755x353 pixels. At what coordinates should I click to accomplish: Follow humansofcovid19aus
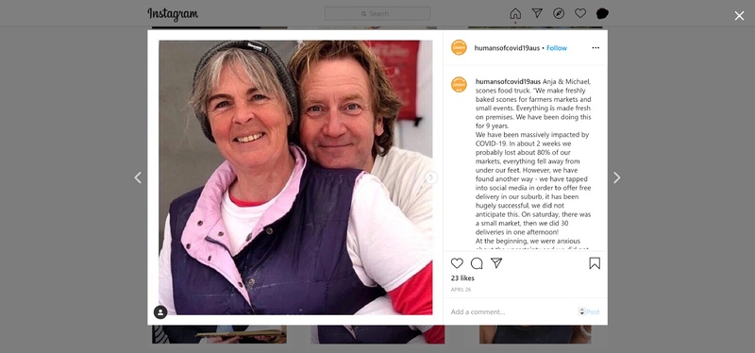coord(557,48)
